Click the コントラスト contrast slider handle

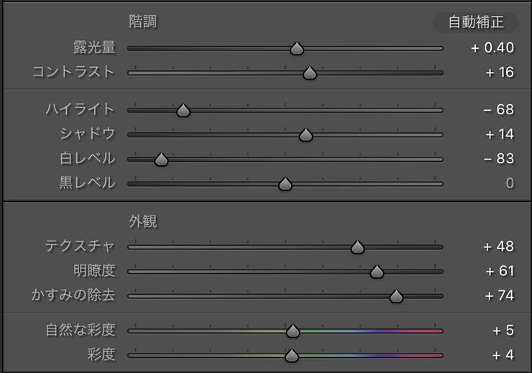coord(309,73)
